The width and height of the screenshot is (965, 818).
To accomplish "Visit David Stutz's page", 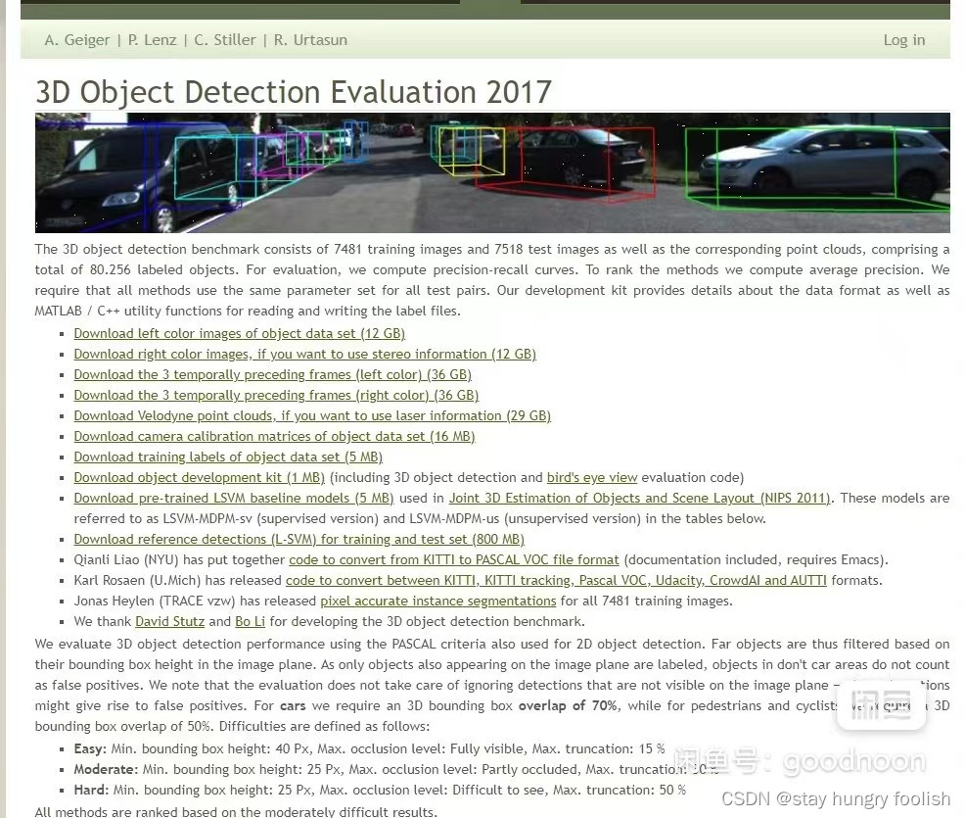I will (170, 621).
